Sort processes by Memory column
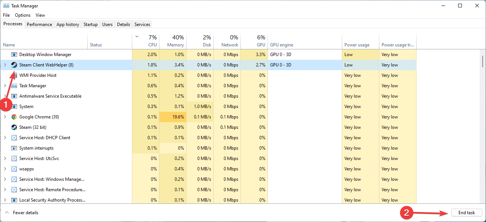The height and width of the screenshot is (222, 486). tap(173, 41)
